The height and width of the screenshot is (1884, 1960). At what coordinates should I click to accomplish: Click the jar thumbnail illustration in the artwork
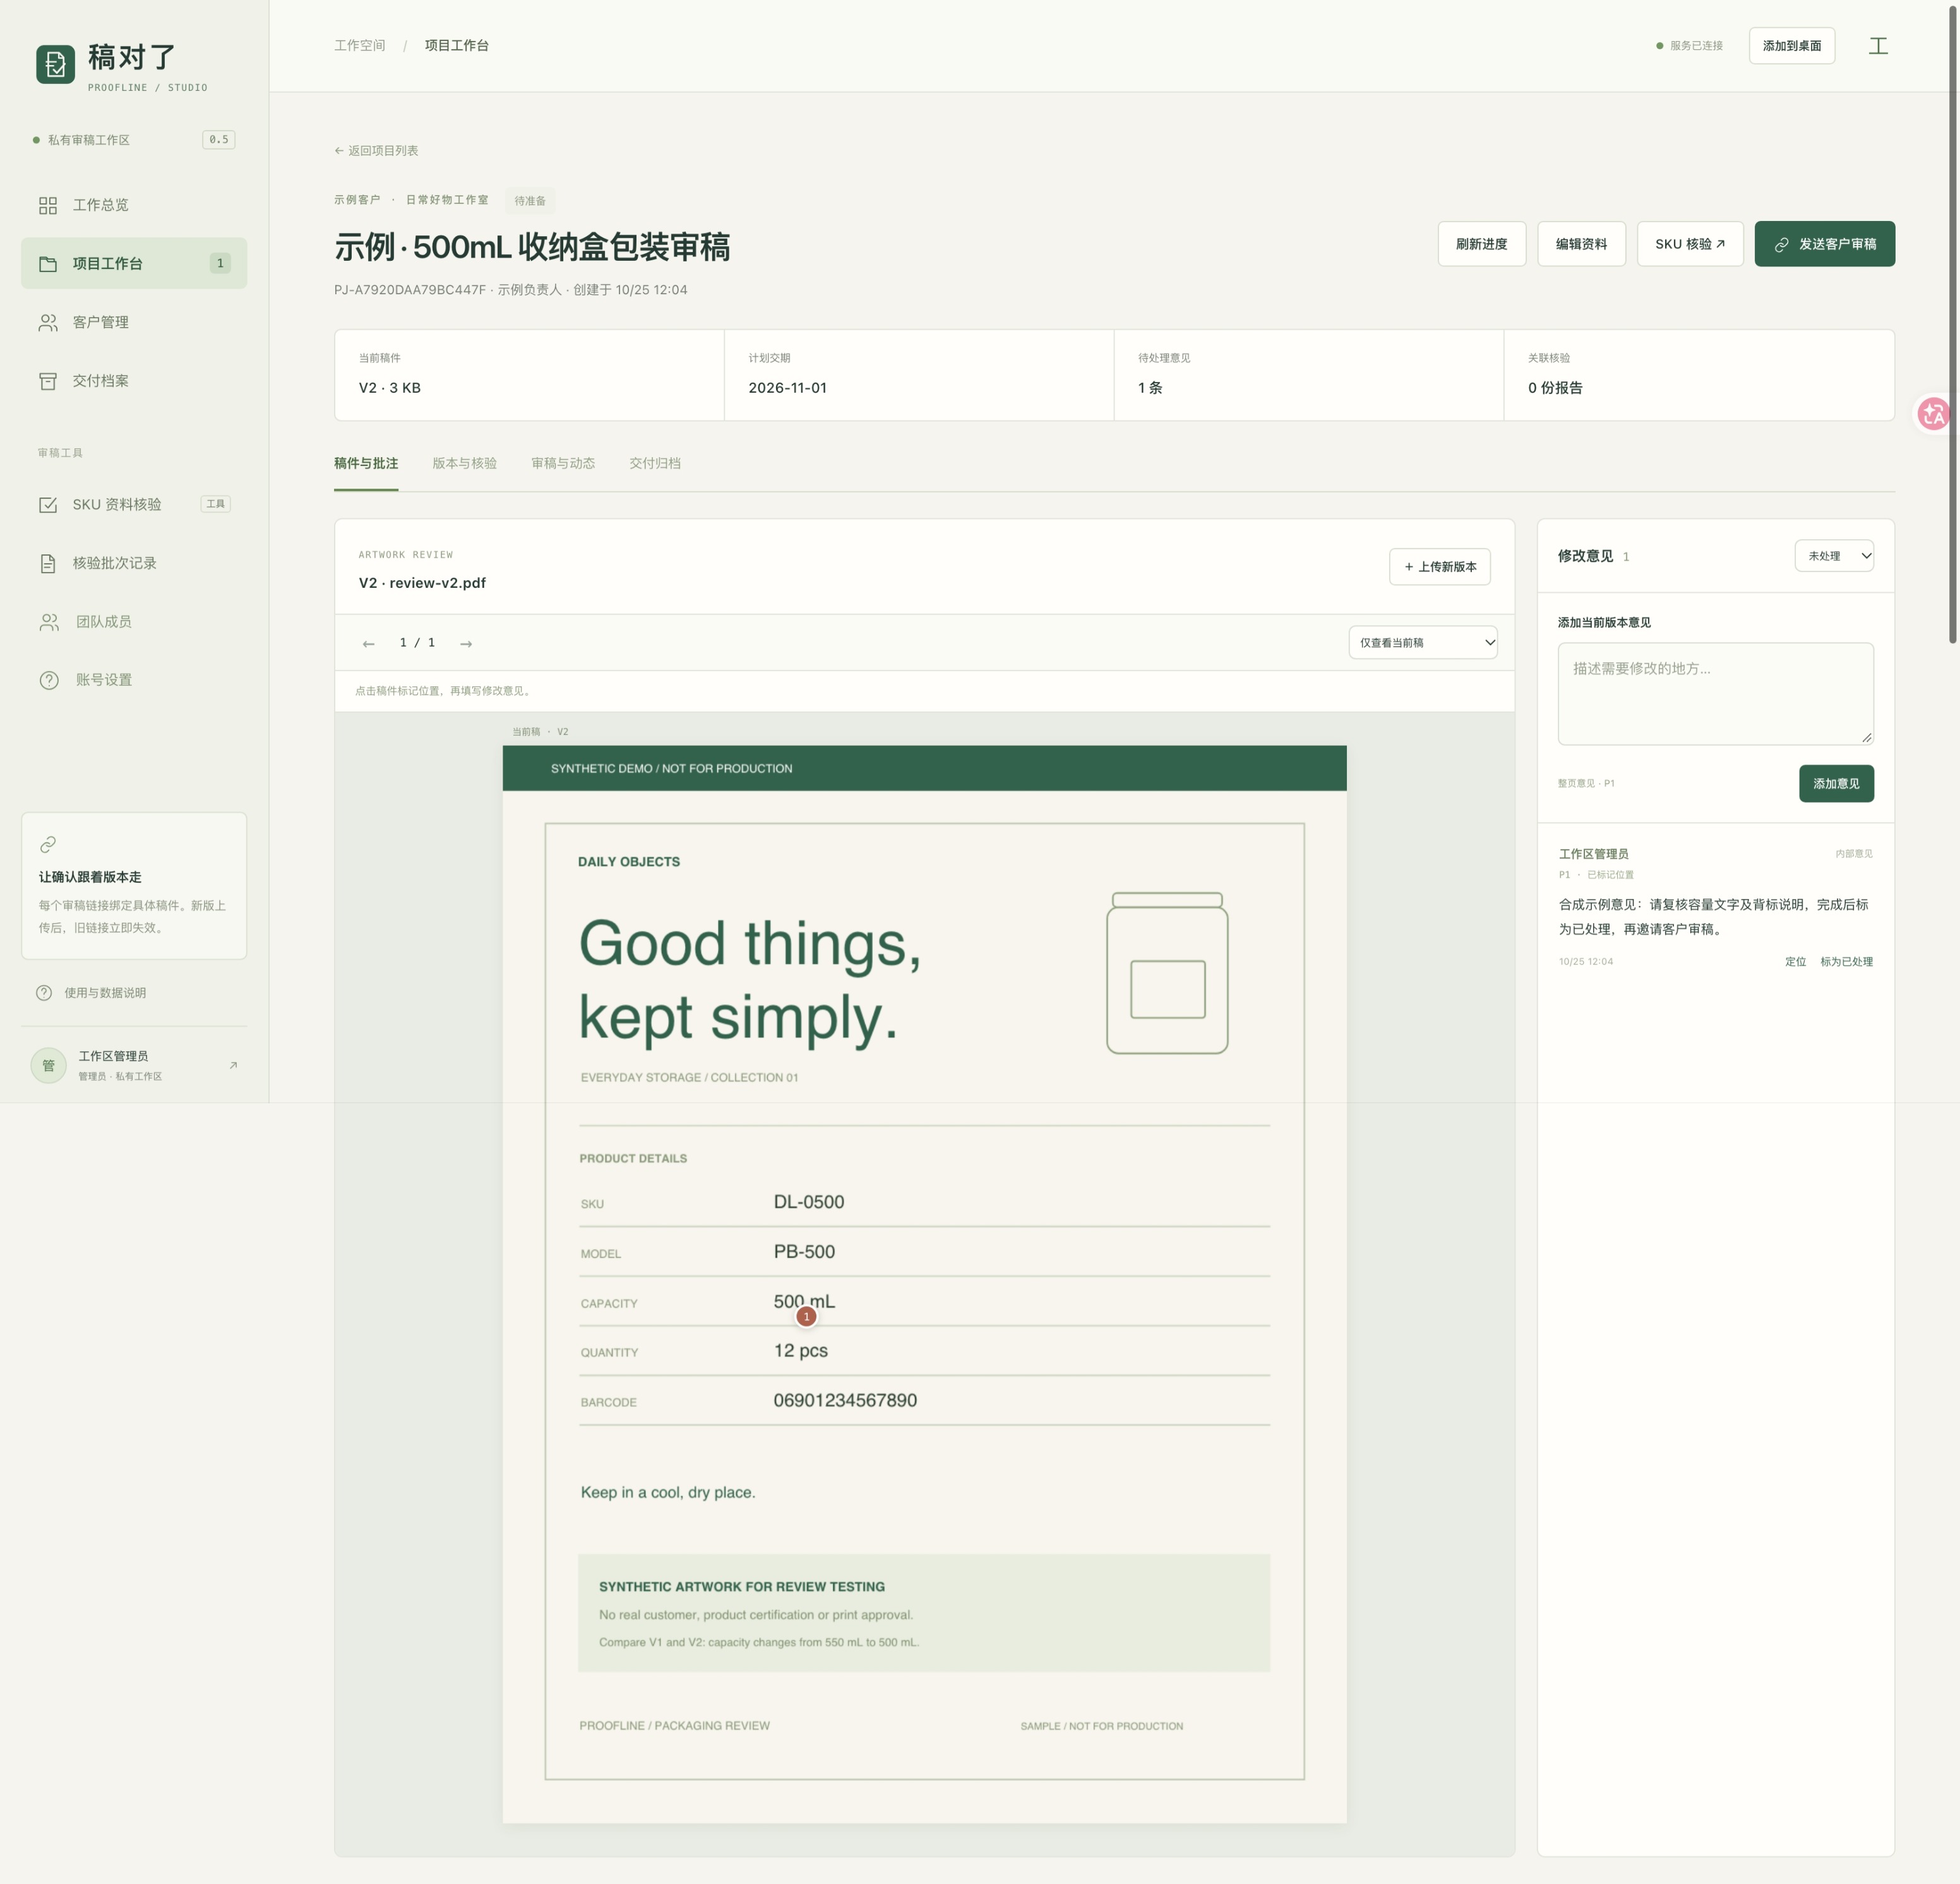click(x=1167, y=972)
